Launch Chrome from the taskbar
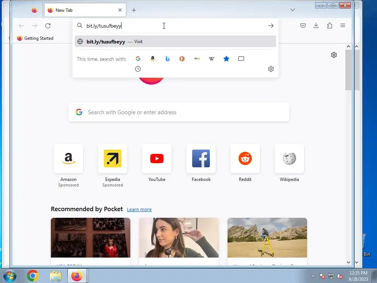 33,276
